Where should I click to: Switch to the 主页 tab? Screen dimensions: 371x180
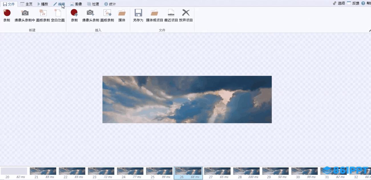[26, 4]
